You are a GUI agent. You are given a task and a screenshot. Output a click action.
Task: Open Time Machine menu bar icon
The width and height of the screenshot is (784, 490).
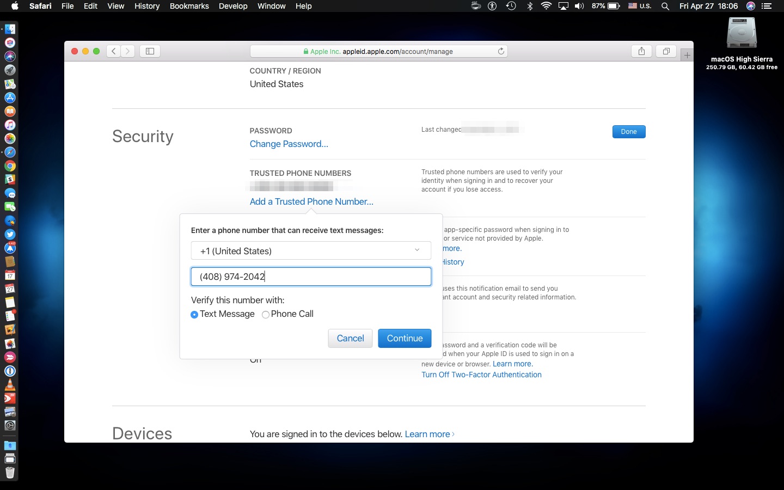(x=511, y=6)
